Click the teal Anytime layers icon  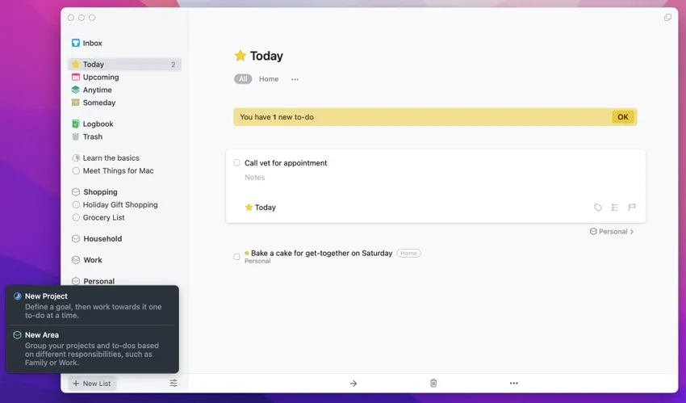(x=76, y=90)
